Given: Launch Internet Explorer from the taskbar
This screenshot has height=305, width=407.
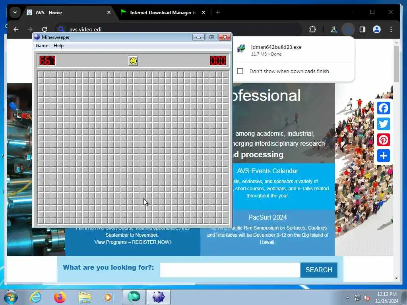Looking at the screenshot, I should pos(35,297).
